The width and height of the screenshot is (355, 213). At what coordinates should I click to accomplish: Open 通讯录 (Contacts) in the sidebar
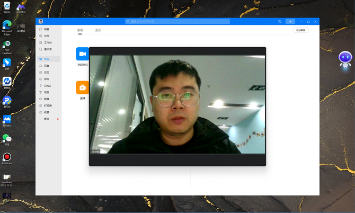(47, 49)
